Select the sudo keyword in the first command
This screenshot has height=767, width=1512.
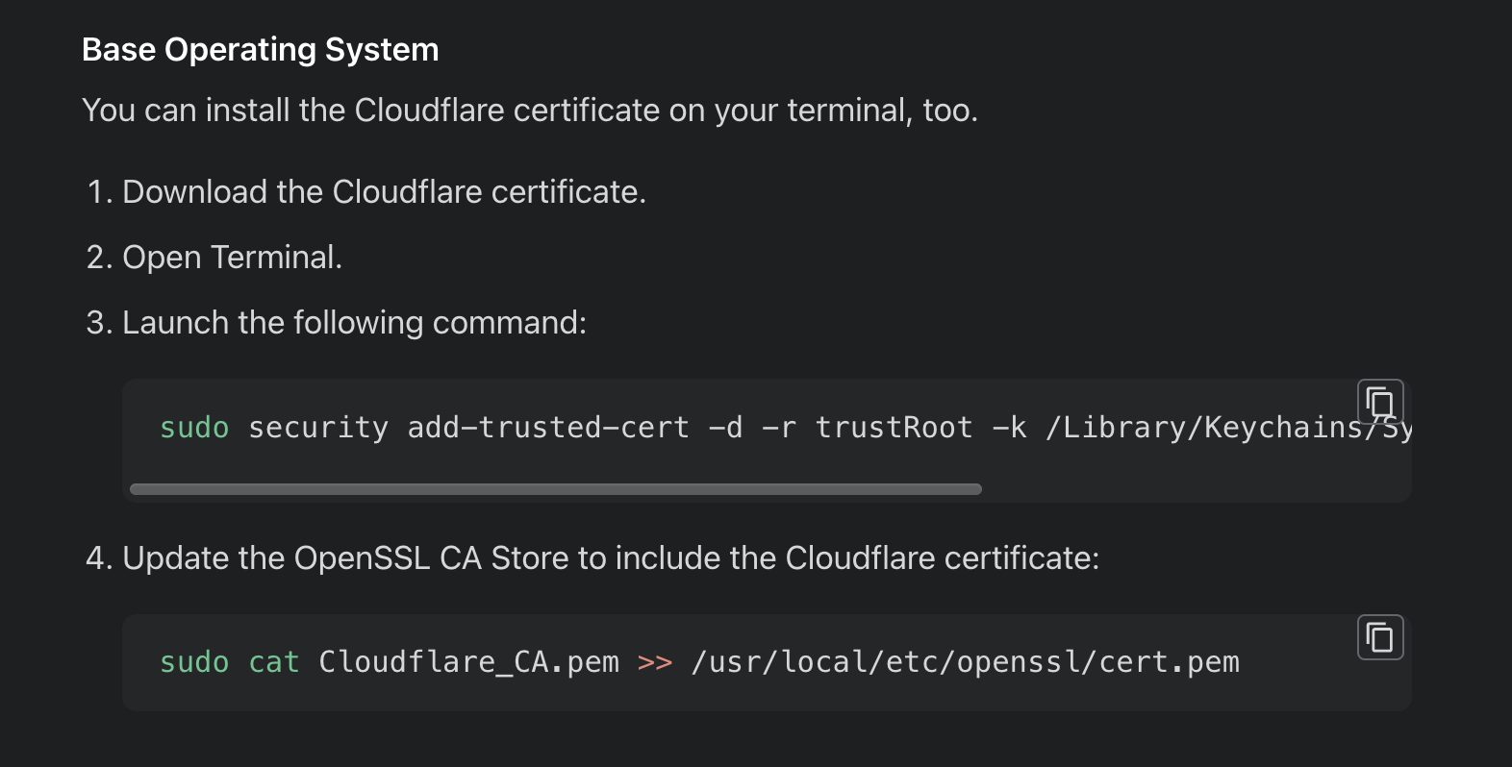tap(194, 427)
